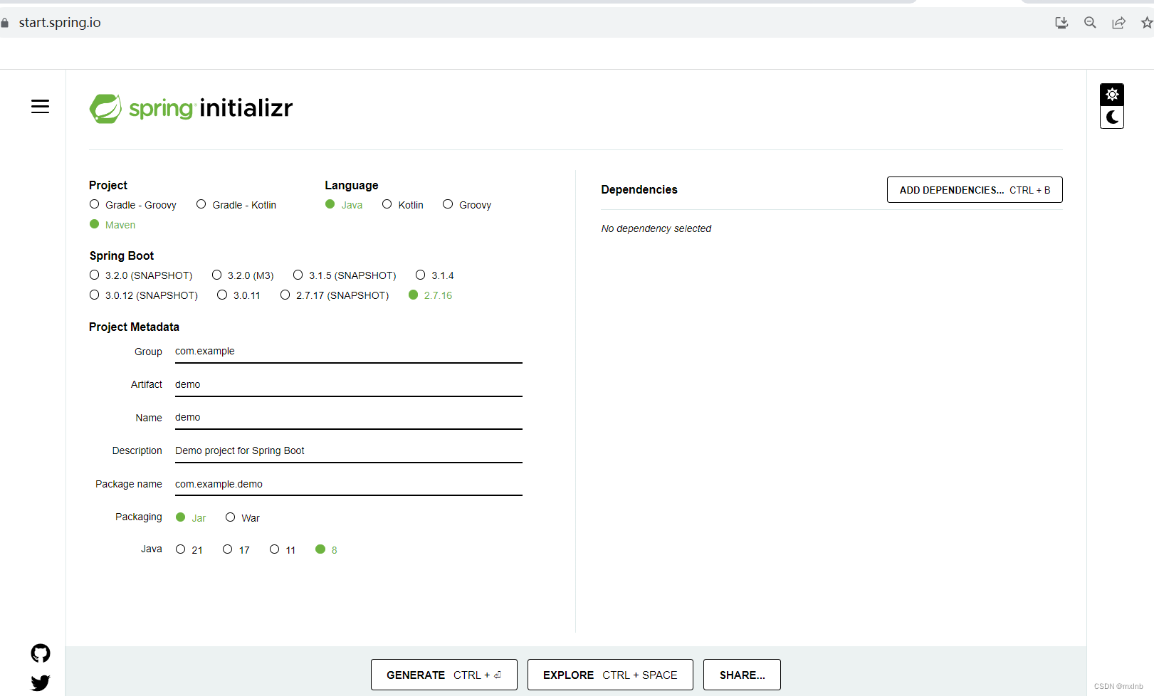Open the GitHub link icon
1154x696 pixels.
tap(41, 653)
